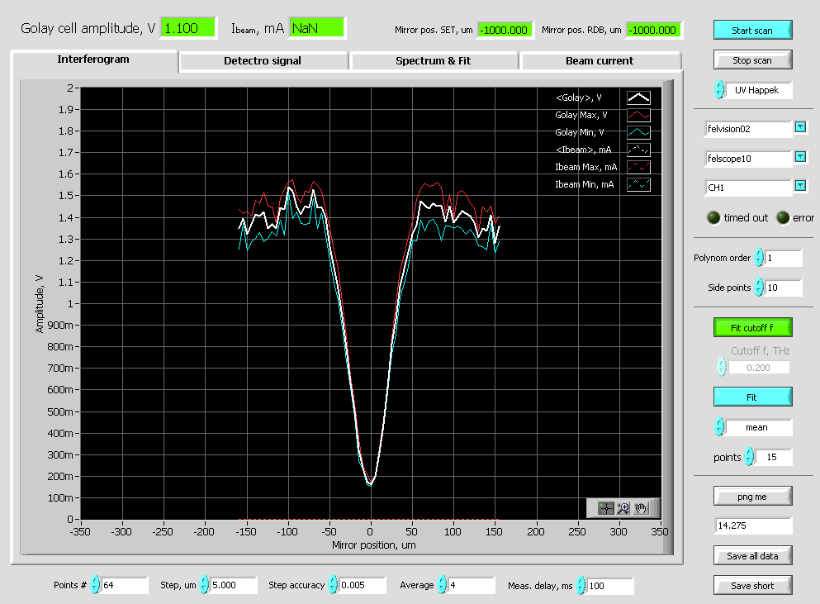
Task: Click the Mirror pos. SET value field
Action: [505, 30]
